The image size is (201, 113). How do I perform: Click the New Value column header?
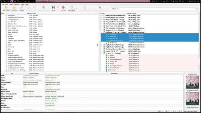coord(114,73)
